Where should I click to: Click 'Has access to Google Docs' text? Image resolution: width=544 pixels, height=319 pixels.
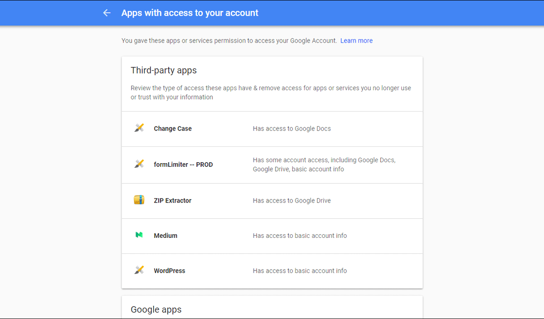(x=292, y=129)
